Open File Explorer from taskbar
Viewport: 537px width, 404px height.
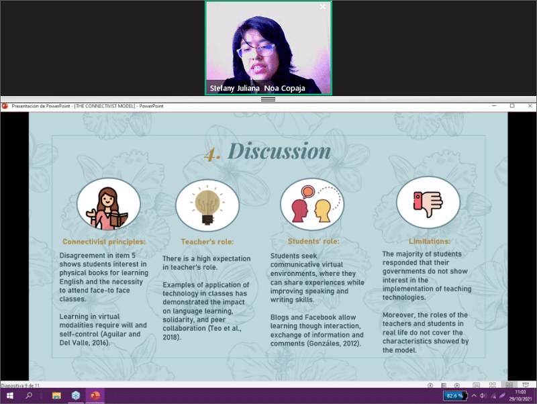coord(56,396)
